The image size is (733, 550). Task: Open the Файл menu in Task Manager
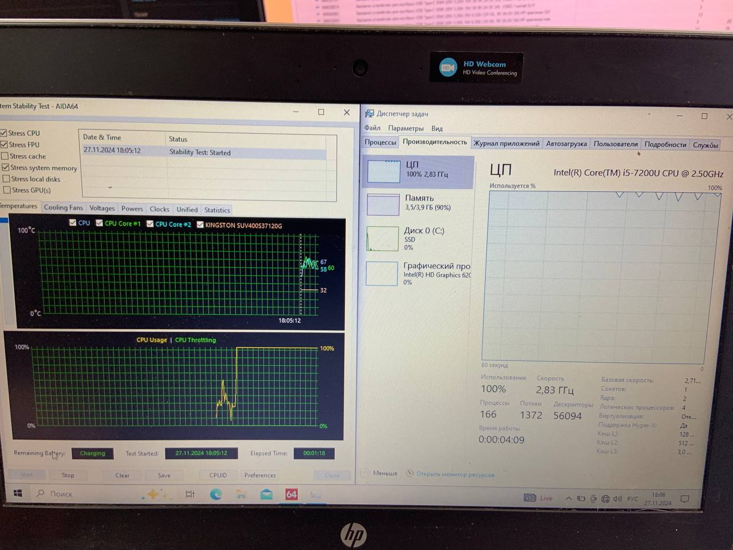pos(372,128)
